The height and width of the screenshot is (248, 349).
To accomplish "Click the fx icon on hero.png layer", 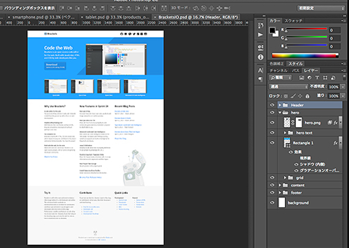I will 335,123.
